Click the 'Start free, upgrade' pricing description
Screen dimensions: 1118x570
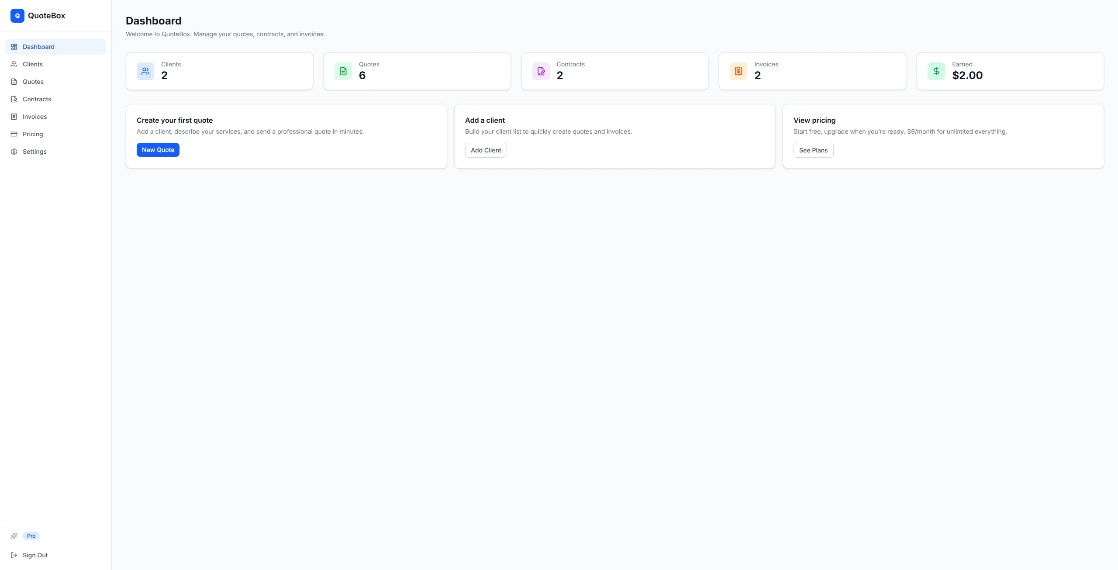[x=900, y=131]
